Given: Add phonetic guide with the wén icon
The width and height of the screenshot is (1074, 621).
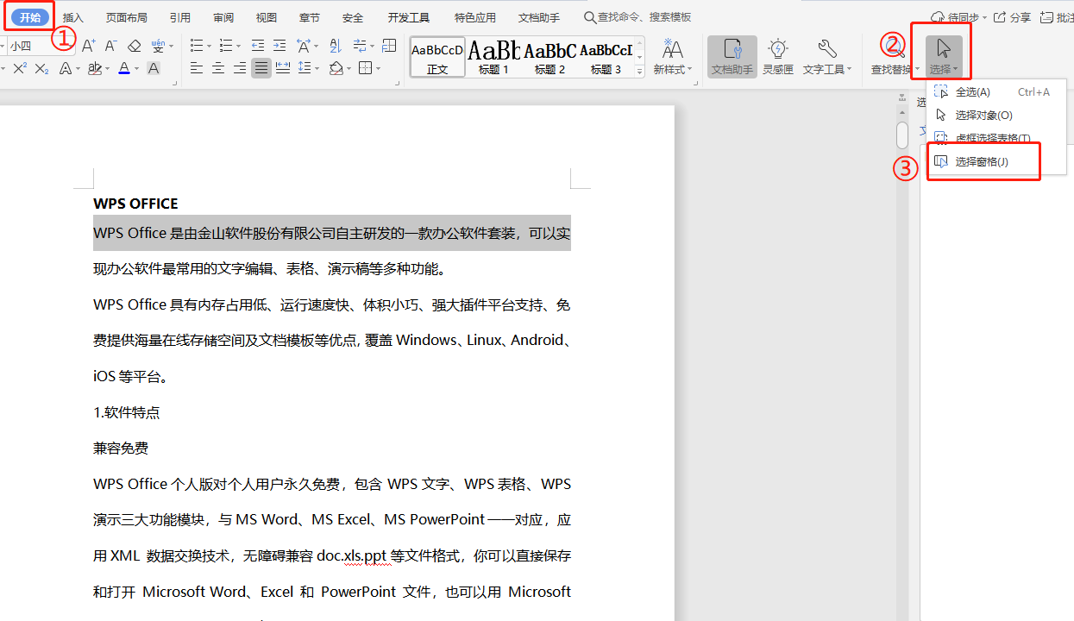Looking at the screenshot, I should (158, 46).
